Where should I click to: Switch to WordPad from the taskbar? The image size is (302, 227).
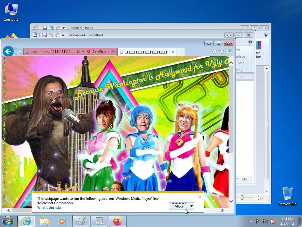pyautogui.click(x=99, y=221)
